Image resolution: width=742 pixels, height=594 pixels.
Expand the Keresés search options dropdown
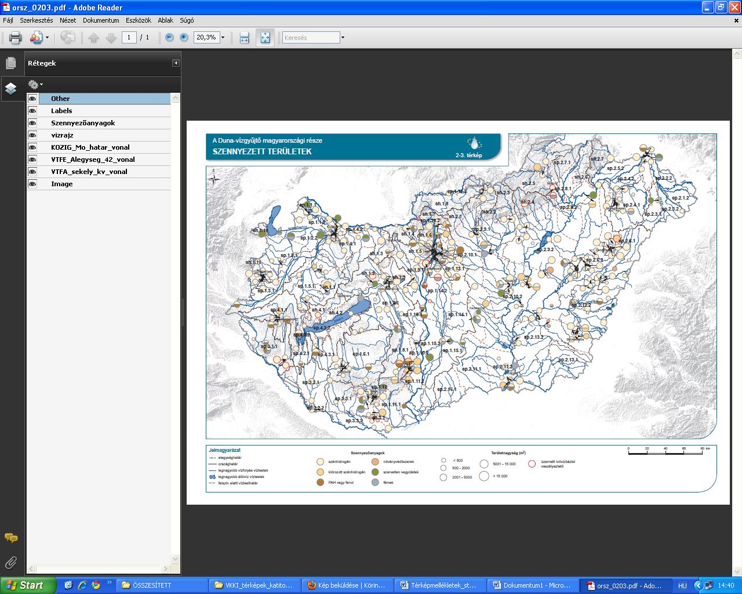click(x=343, y=38)
